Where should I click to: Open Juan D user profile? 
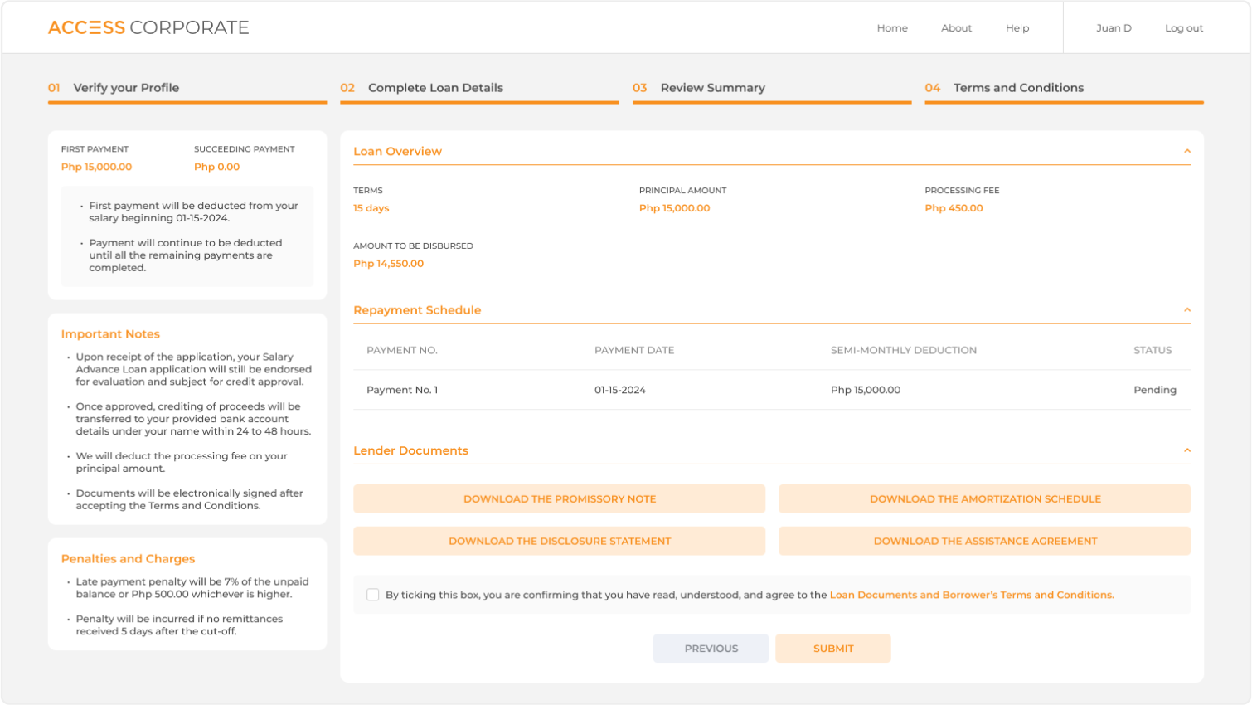click(x=1114, y=28)
